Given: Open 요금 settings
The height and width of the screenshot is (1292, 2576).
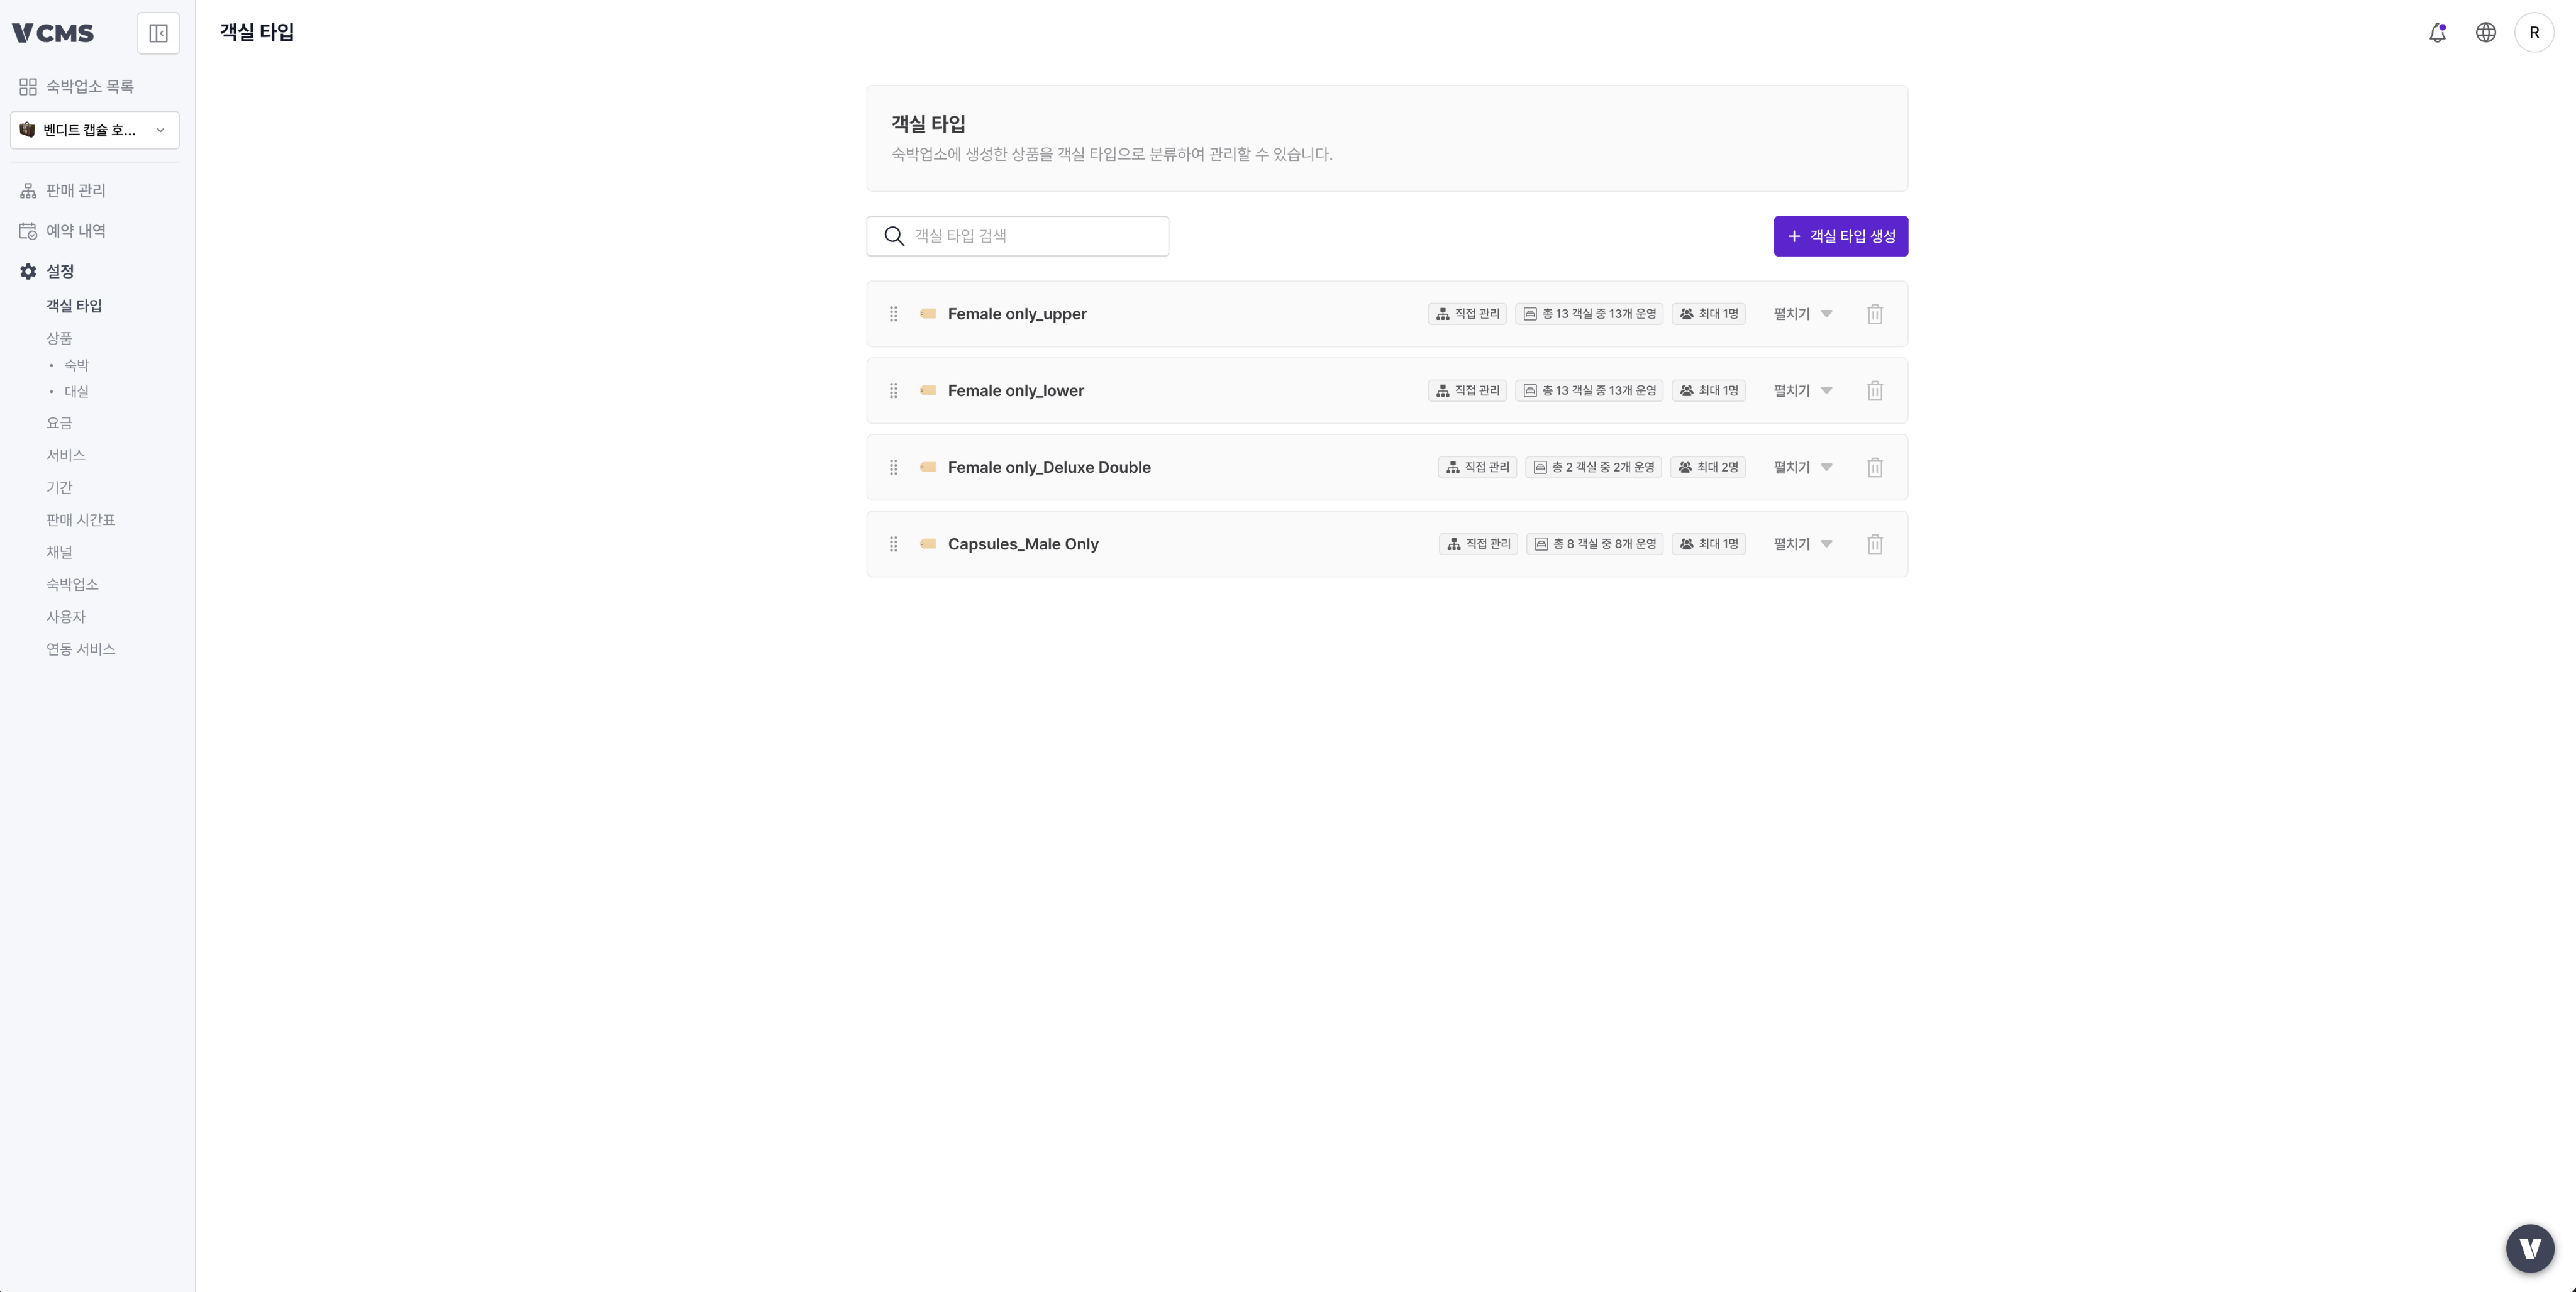Looking at the screenshot, I should pos(59,423).
